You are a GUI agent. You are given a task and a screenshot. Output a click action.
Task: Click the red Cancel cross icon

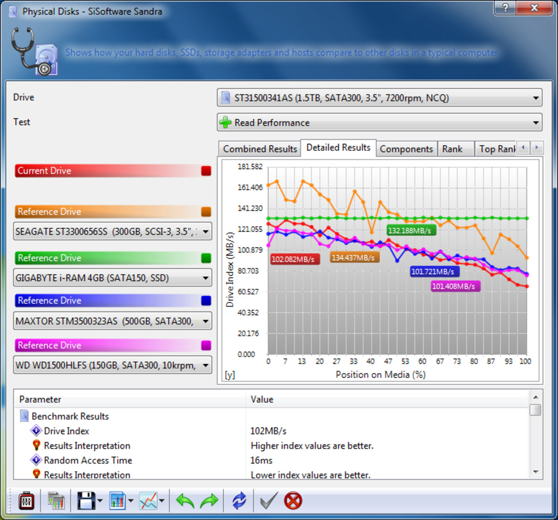pyautogui.click(x=293, y=501)
